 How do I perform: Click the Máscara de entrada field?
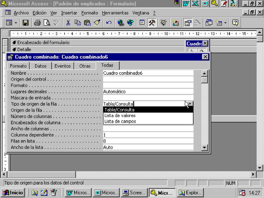pos(148,98)
